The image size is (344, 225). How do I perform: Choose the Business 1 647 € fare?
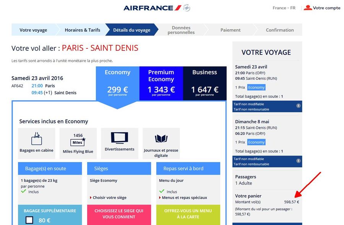(205, 84)
